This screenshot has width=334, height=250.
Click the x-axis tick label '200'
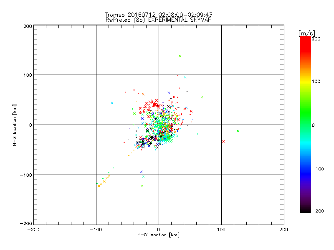284,230
